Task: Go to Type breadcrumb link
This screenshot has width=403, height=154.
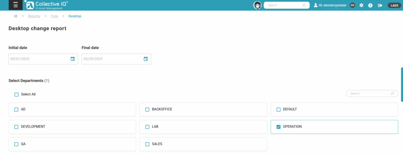Action: 54,16
